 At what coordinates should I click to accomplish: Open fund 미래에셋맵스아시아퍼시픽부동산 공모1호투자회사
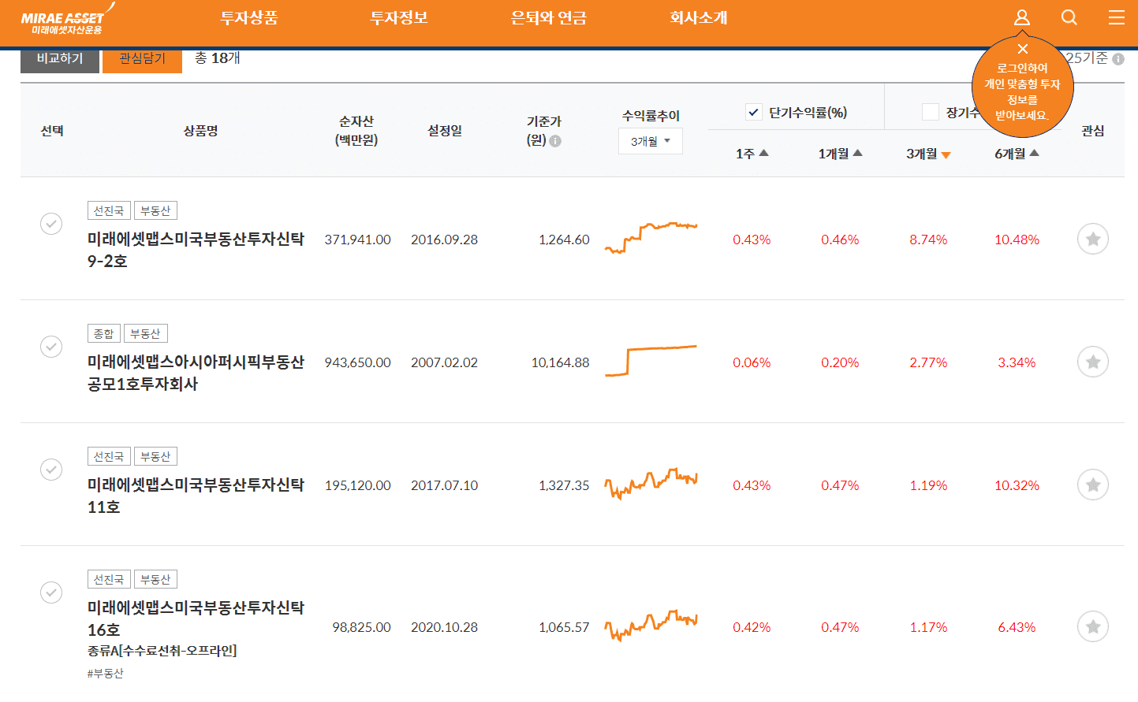[x=196, y=373]
